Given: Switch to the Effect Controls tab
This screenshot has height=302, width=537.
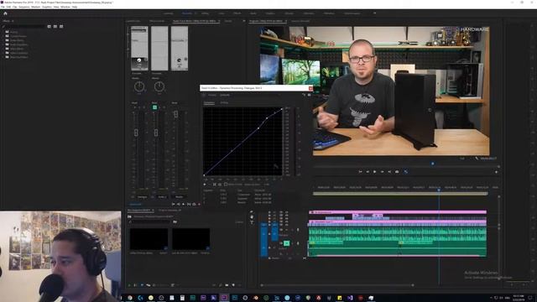Looking at the screenshot, I should click(x=157, y=21).
